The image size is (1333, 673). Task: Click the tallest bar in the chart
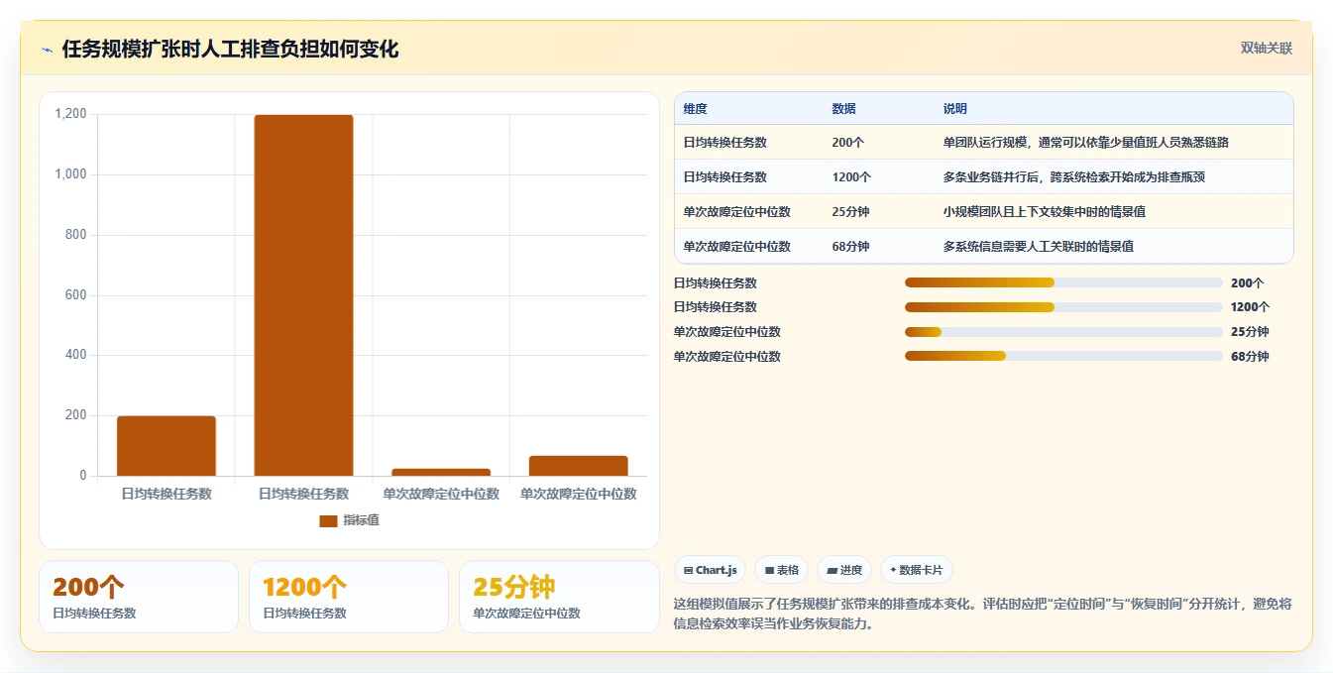303,295
